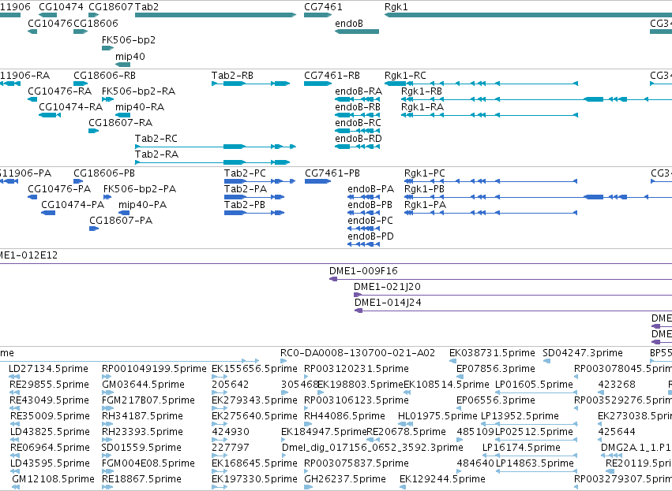672x491 pixels.
Task: Select transcript FK506-bp2-RA
Action: [x=107, y=99]
